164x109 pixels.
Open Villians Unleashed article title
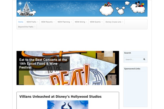[x=60, y=96]
